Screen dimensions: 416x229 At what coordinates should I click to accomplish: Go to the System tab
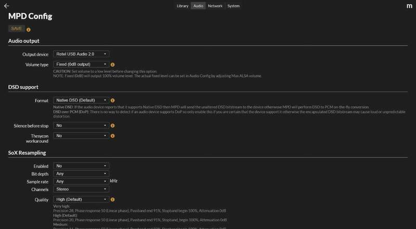(233, 6)
